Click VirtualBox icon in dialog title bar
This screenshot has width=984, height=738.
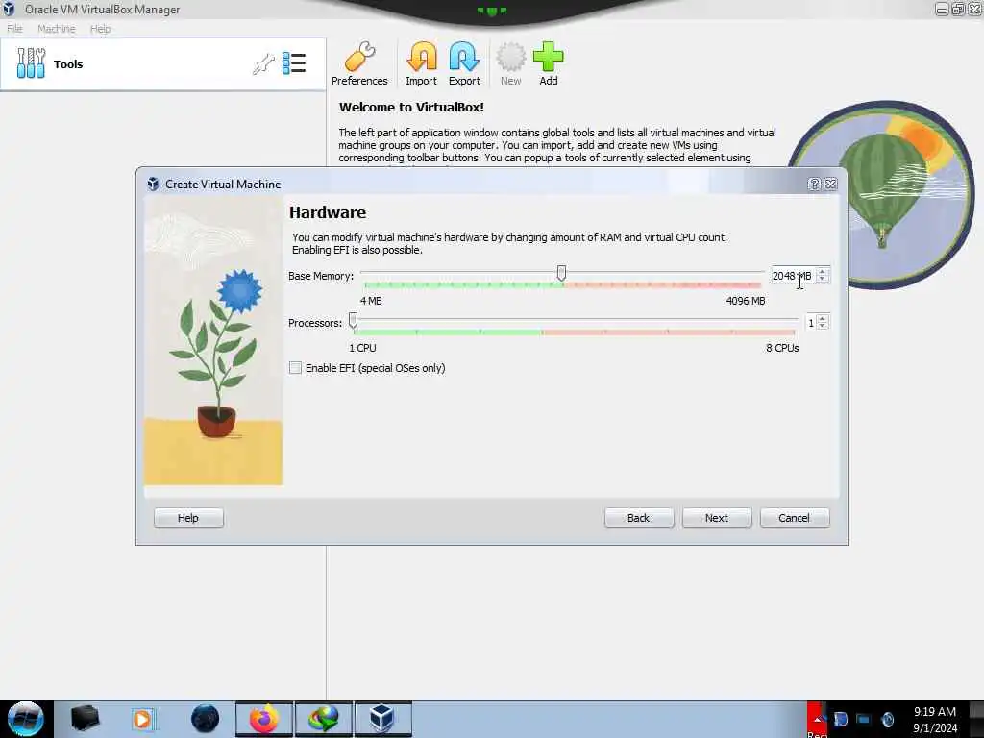coord(153,184)
